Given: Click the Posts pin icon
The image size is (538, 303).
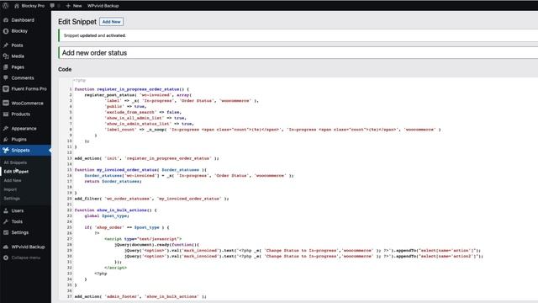Looking at the screenshot, I should 6,45.
